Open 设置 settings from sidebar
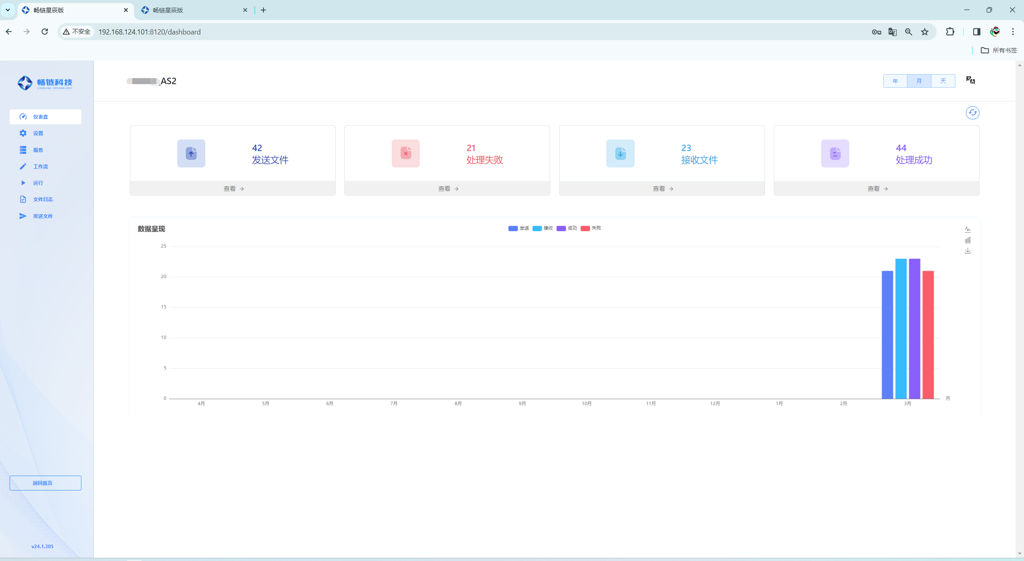Viewport: 1024px width, 561px height. (38, 133)
